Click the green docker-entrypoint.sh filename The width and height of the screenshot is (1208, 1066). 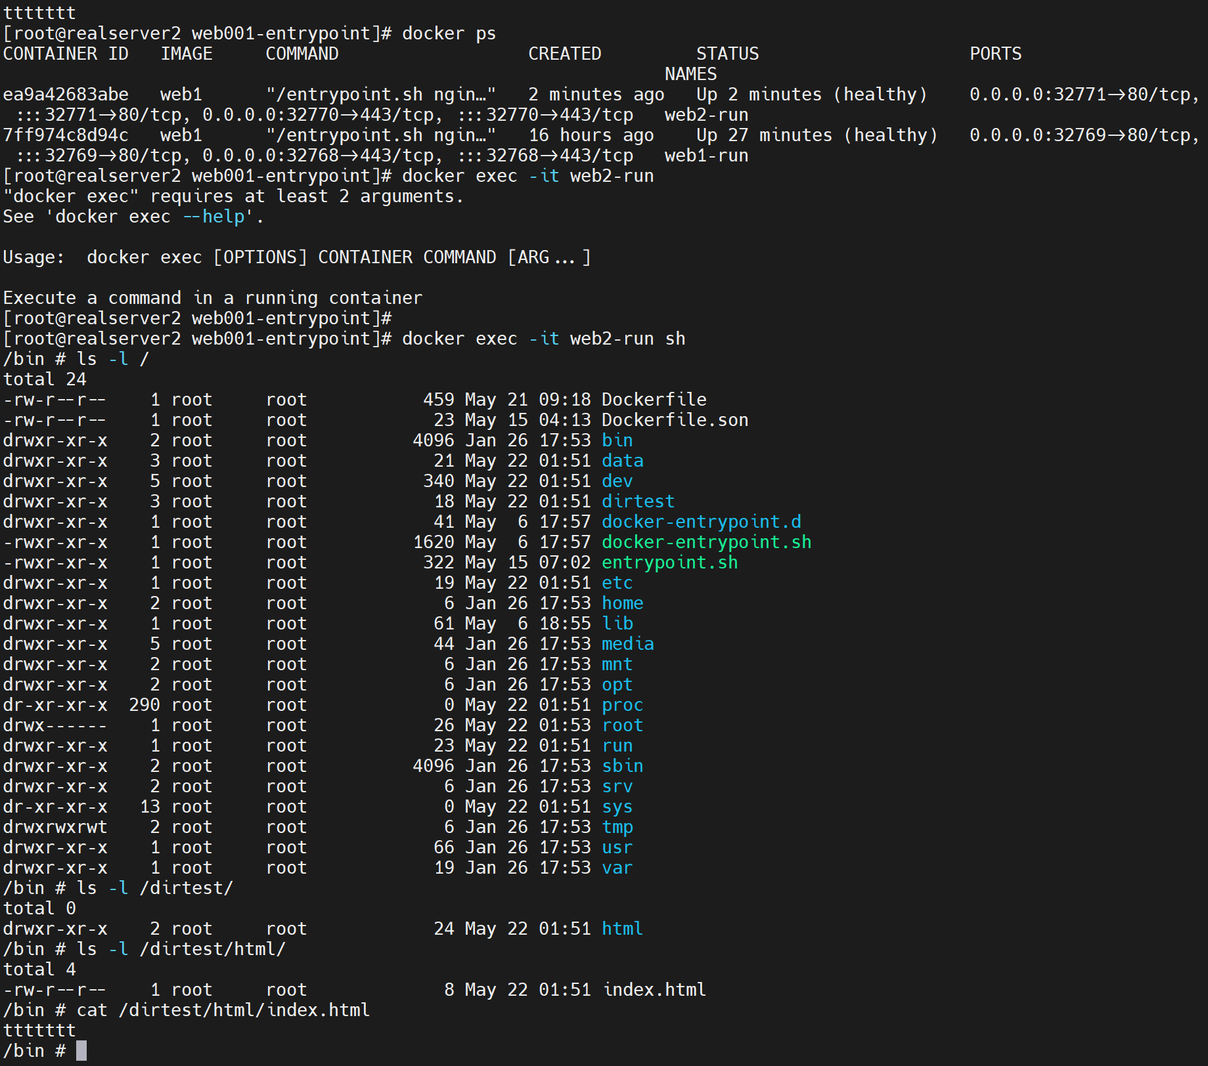(x=706, y=542)
